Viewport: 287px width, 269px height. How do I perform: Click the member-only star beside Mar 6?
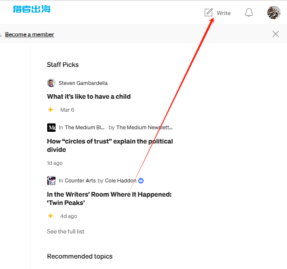pos(51,110)
